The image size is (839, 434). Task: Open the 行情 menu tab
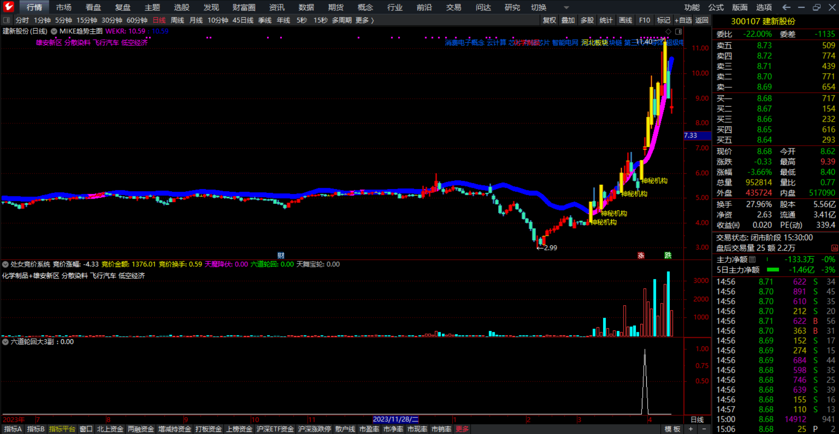pyautogui.click(x=34, y=7)
